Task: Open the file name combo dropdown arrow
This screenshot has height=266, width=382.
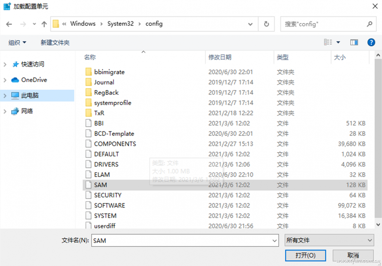Action: 275,241
